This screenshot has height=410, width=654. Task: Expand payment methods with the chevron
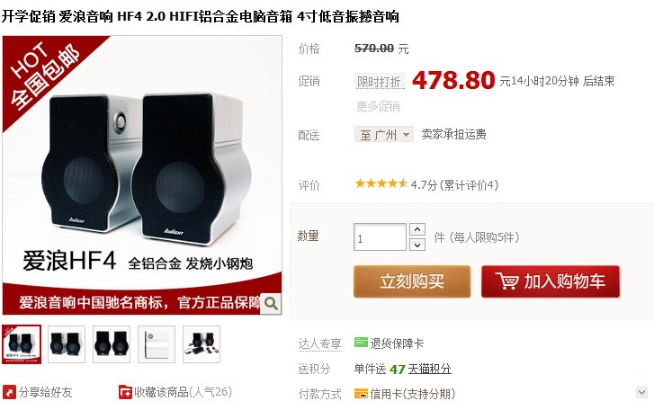[641, 392]
